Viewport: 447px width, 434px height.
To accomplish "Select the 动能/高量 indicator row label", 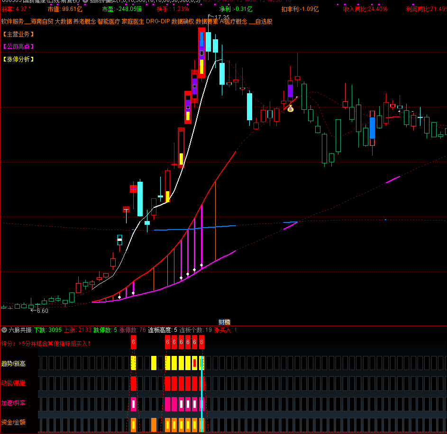I will (x=14, y=383).
